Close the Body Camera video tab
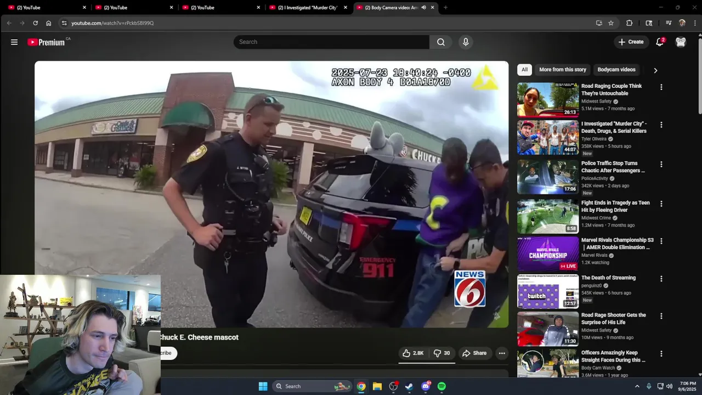This screenshot has width=702, height=395. click(x=433, y=8)
